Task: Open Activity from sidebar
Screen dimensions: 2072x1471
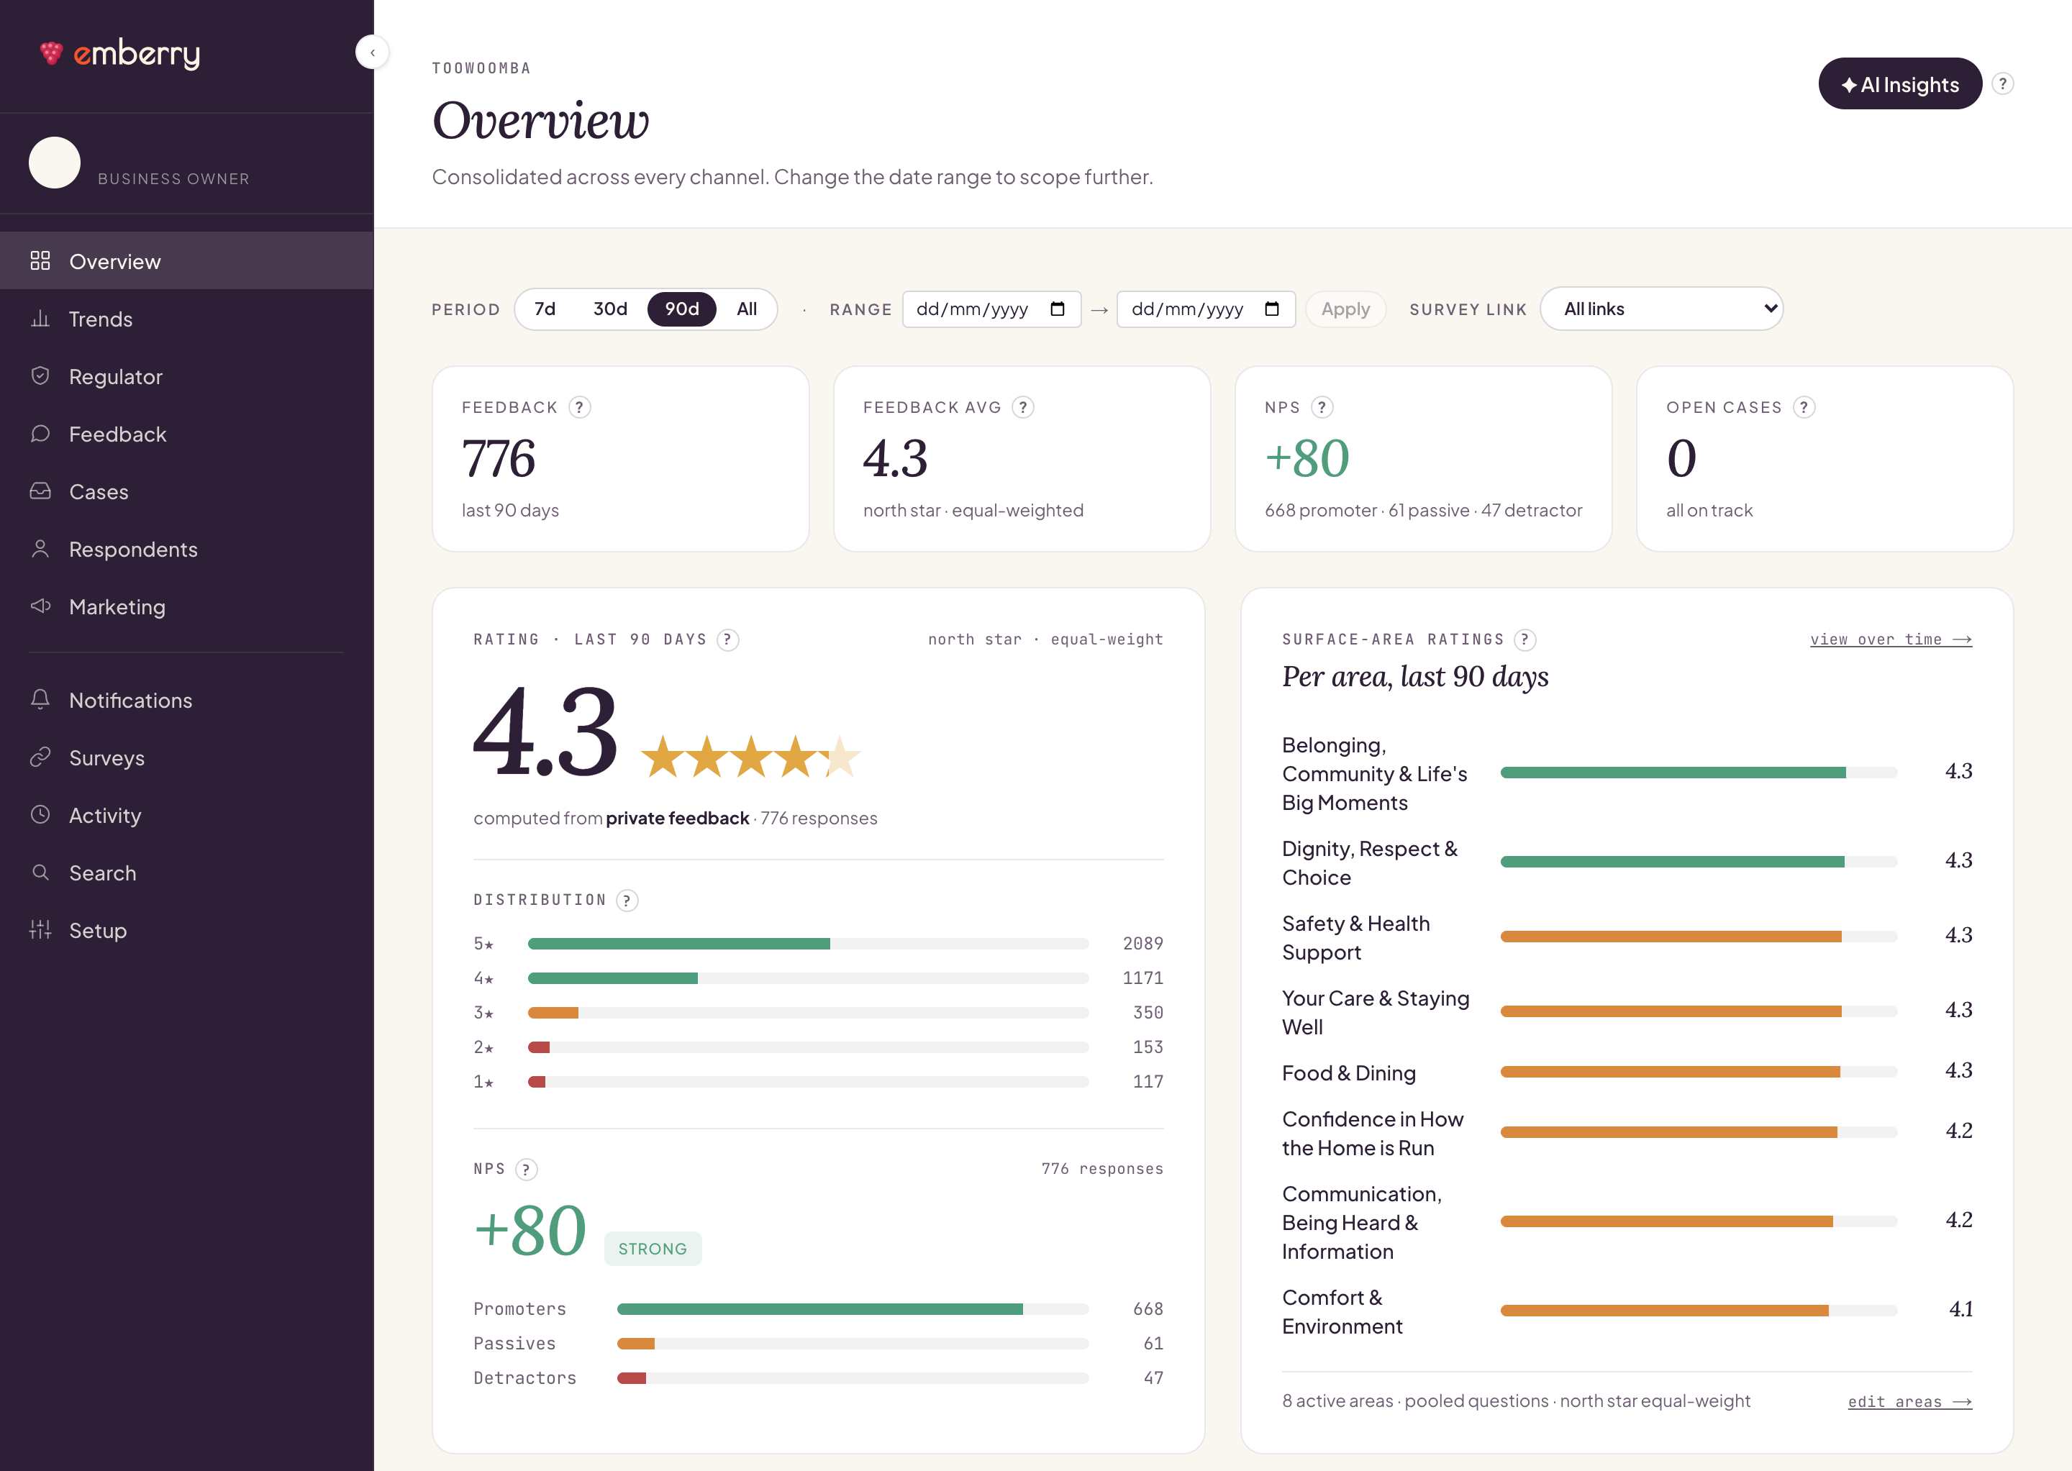Action: (186, 814)
